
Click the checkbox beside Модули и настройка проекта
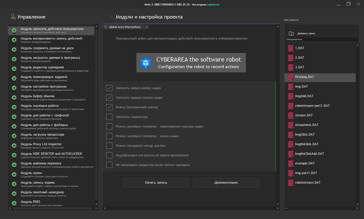click(111, 17)
